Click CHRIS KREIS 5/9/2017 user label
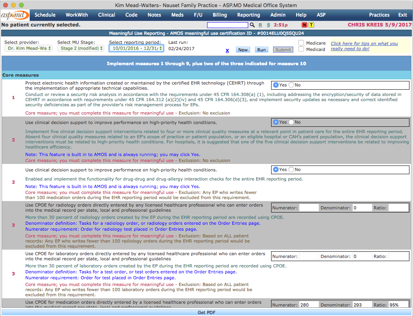Image resolution: width=413 pixels, height=316 pixels. (379, 25)
